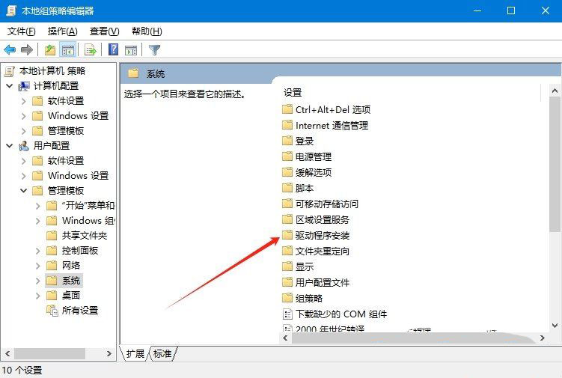Collapse the 用户配置 管理模板 node

click(24, 190)
